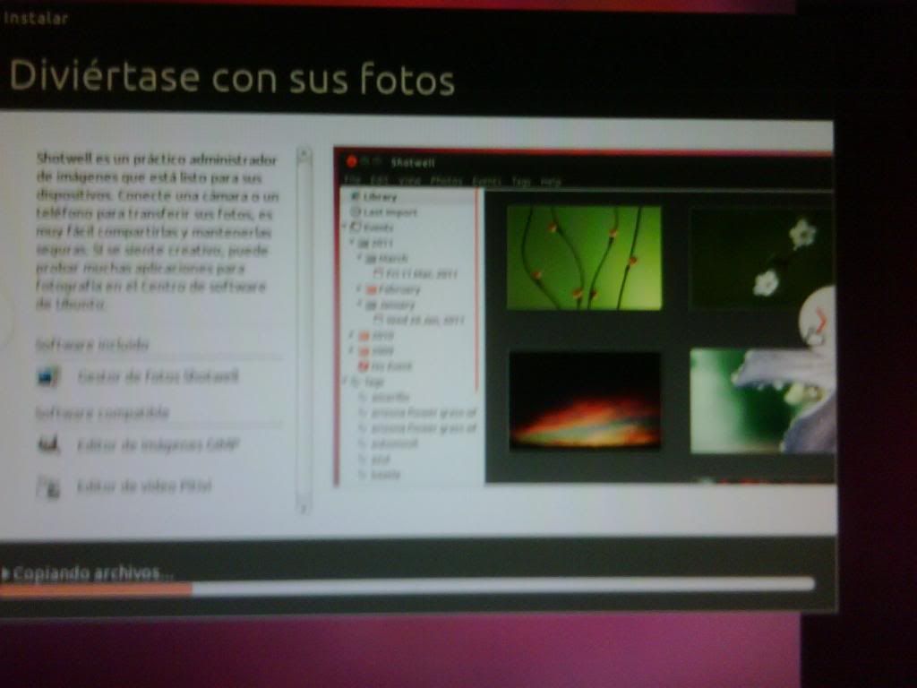Select 'No Event' in the Shotwell sidebar
Image resolution: width=917 pixels, height=688 pixels.
click(385, 366)
